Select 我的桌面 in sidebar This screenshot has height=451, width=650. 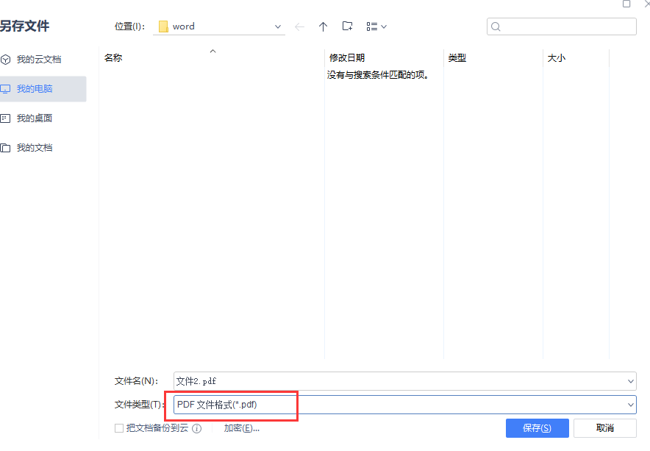point(35,118)
